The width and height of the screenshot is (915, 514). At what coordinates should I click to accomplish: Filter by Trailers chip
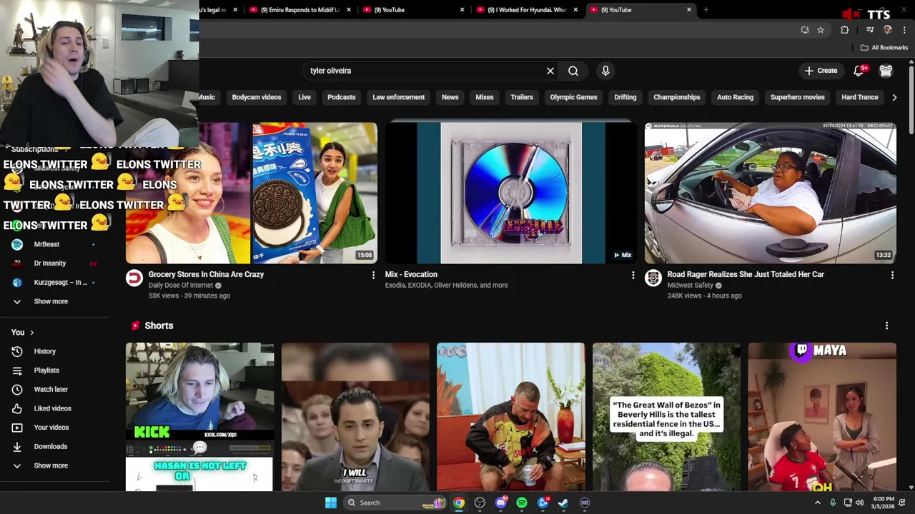pos(522,97)
